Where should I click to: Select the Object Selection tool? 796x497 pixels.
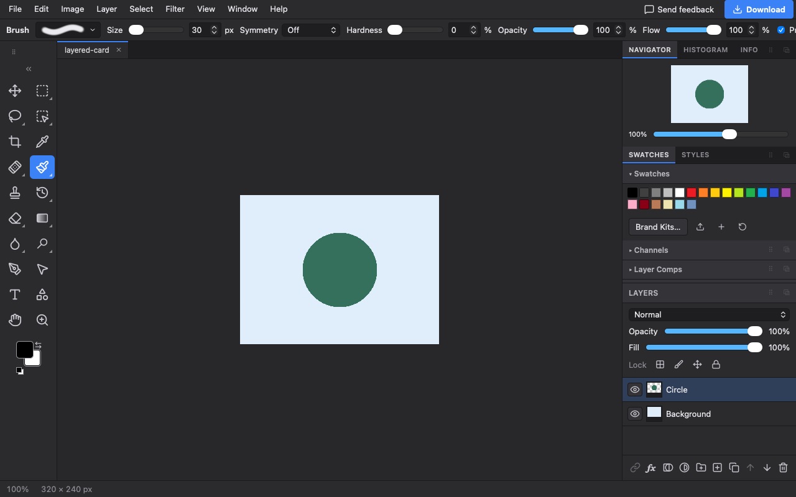(42, 116)
